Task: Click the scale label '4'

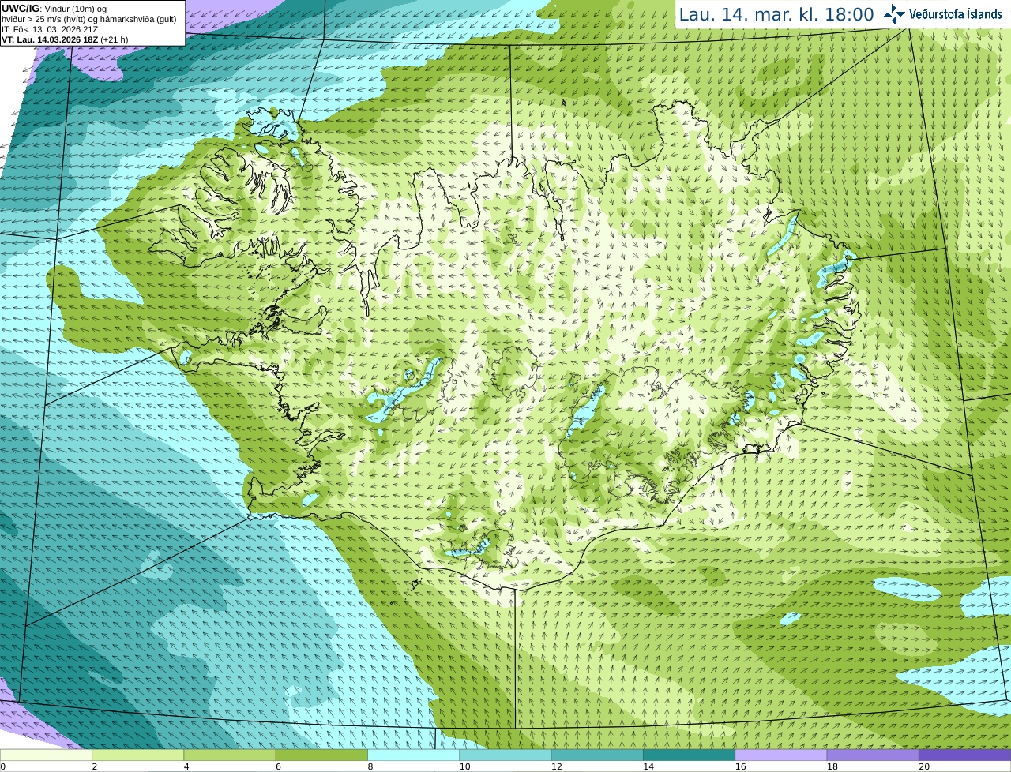Action: pyautogui.click(x=186, y=766)
